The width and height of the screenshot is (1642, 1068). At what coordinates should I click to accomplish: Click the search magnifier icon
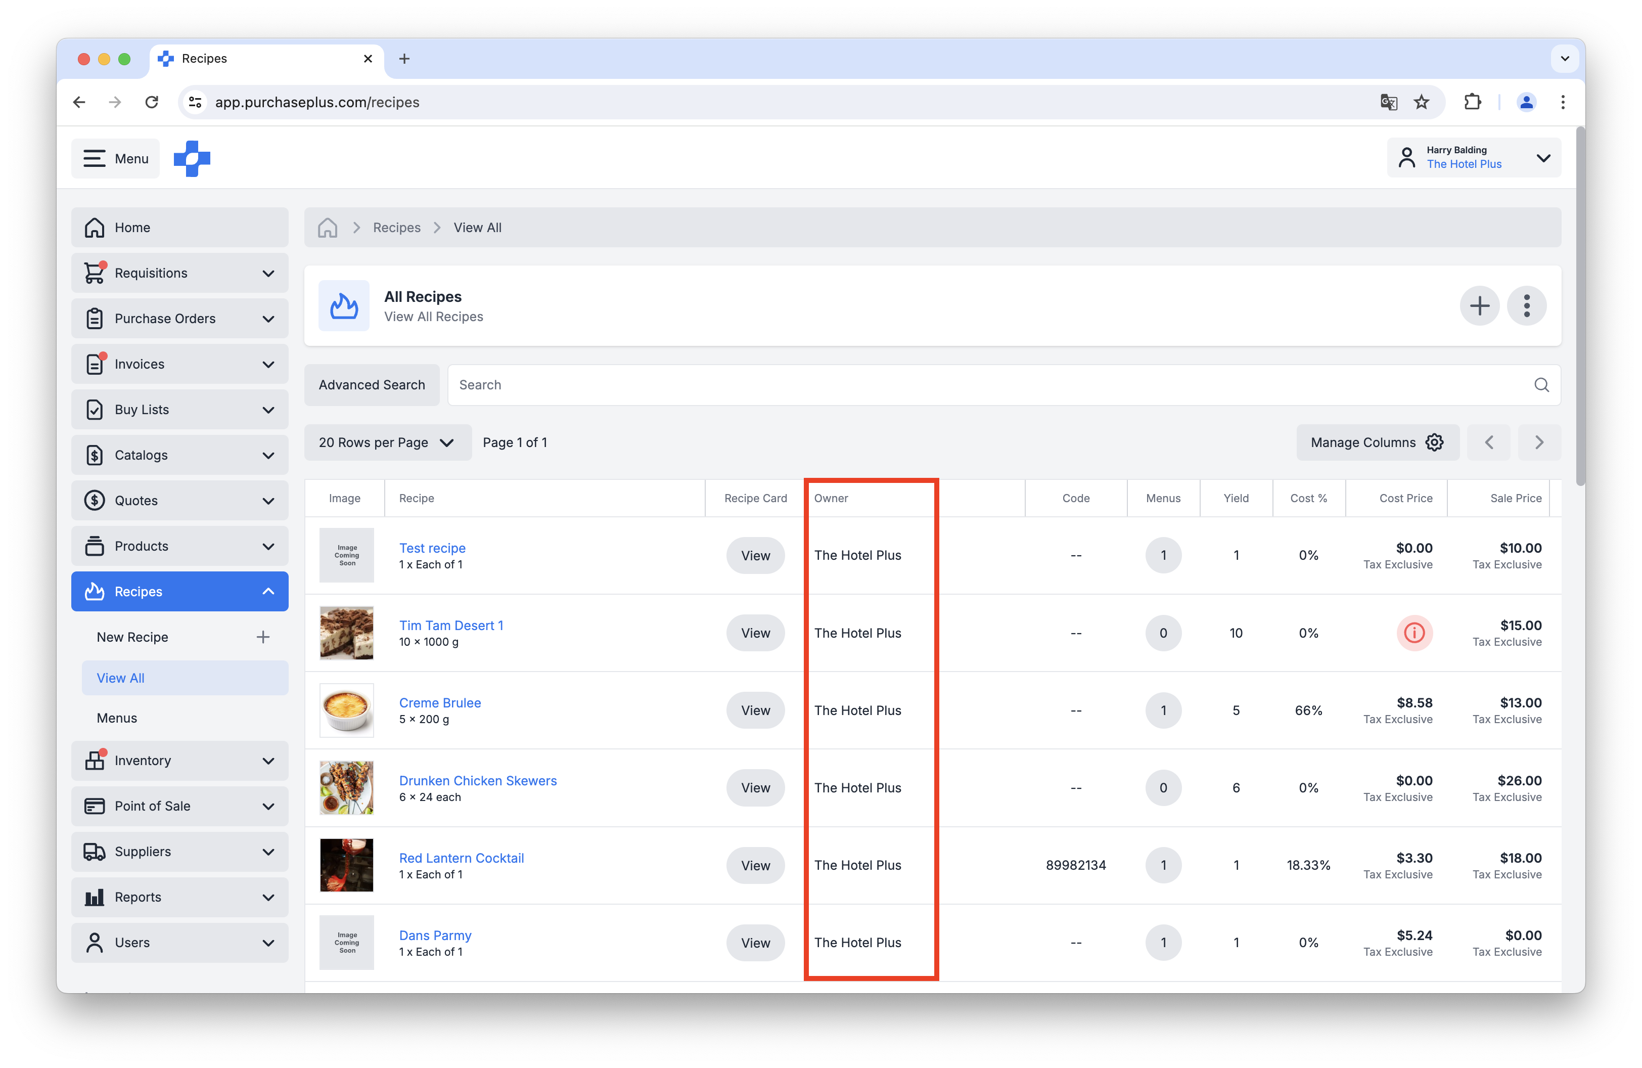pyautogui.click(x=1541, y=385)
